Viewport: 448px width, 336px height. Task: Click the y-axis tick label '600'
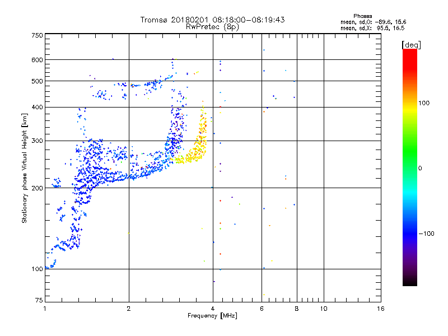point(37,60)
